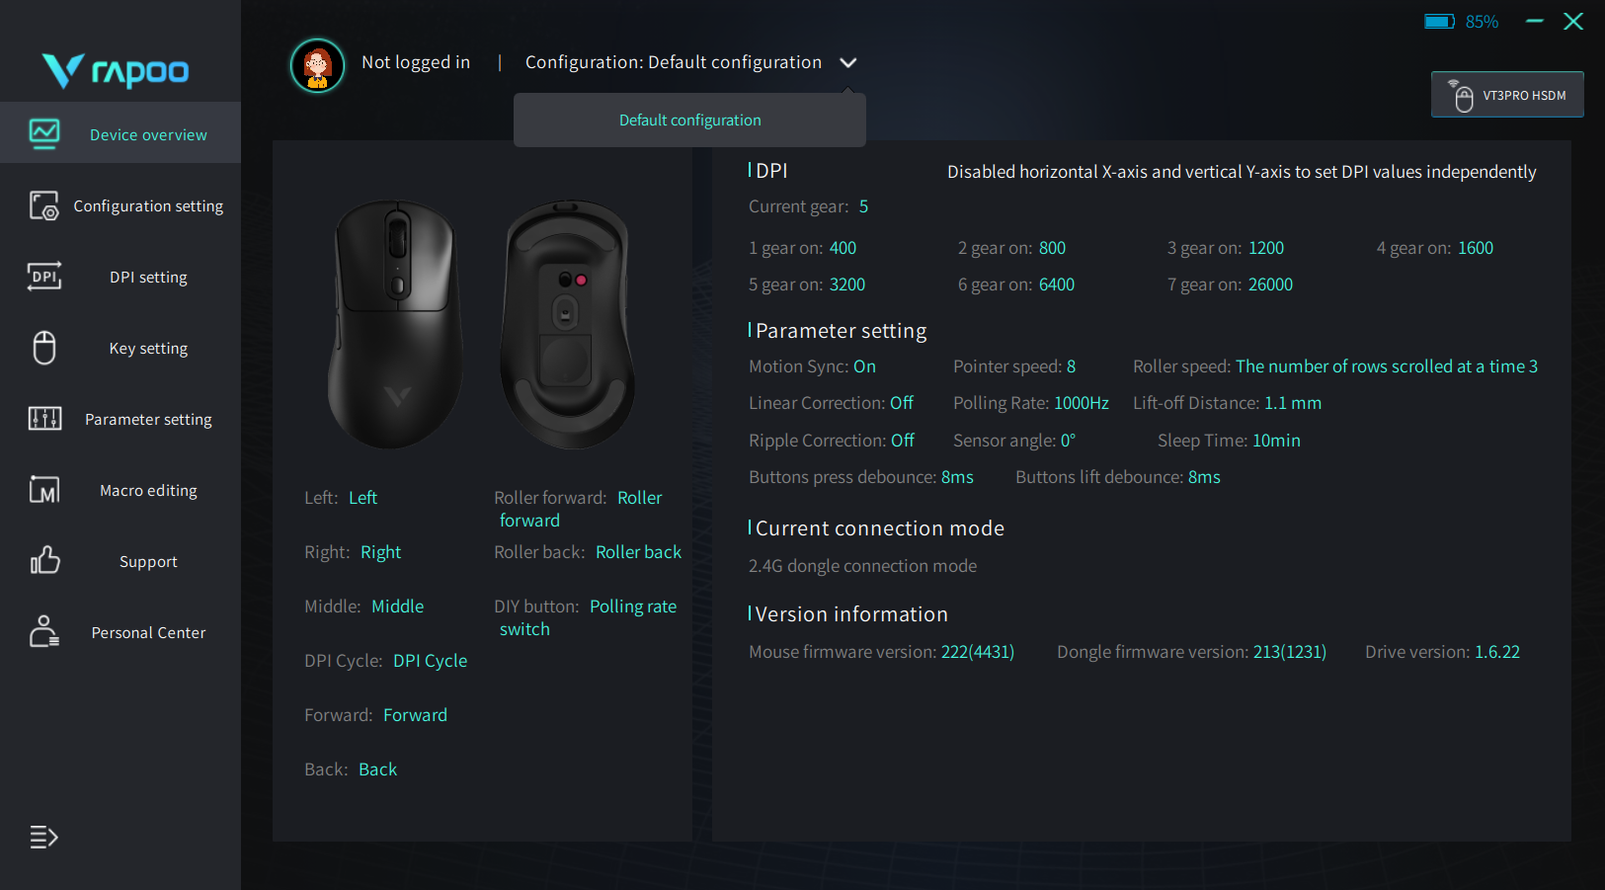The height and width of the screenshot is (890, 1605).
Task: Select the Key setting mouse icon
Action: tap(44, 348)
